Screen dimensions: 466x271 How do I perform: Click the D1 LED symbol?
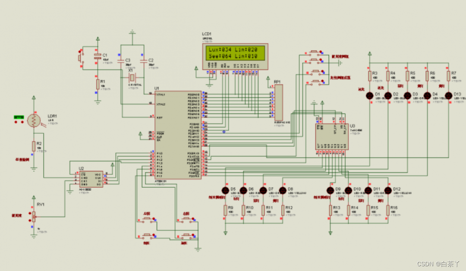pos(369,96)
